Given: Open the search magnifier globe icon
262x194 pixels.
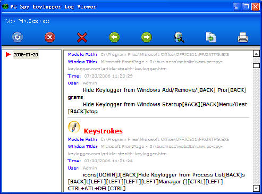Looking at the screenshot, I should [179, 37].
